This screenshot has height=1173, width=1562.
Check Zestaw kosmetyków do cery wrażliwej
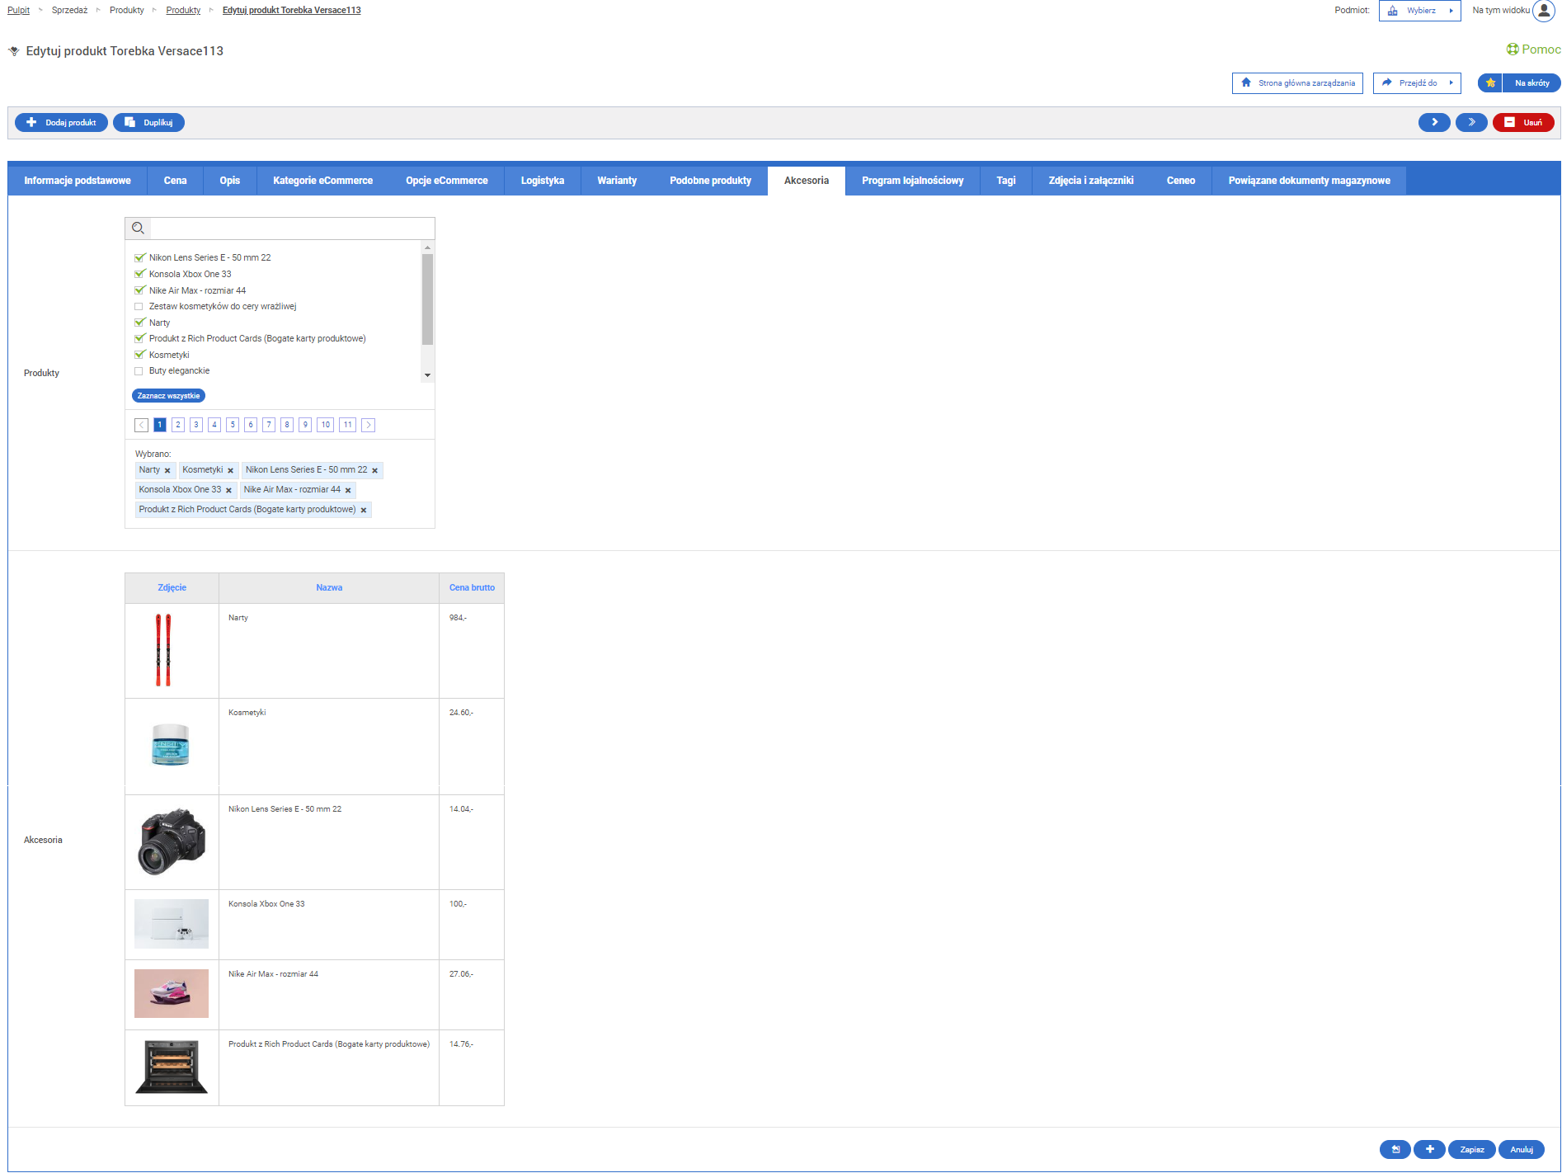[x=139, y=307]
